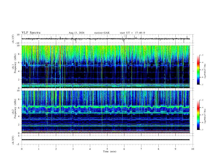The height and width of the screenshot is (167, 217).
Task: Click the -3 value on upper color scale
Action: pos(202,55)
